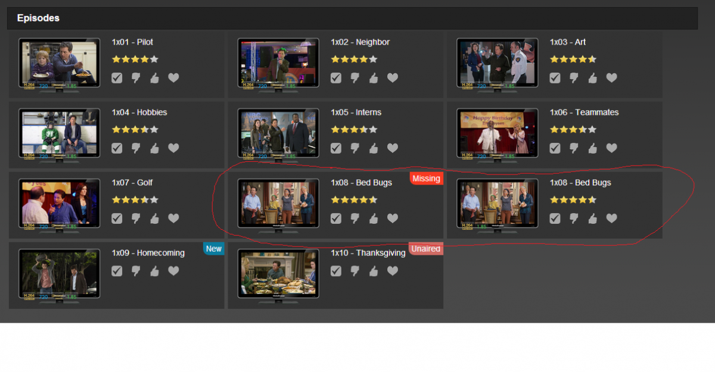Thumbs up the 1x07 - Golf episode
715x372 pixels.
[x=154, y=218]
